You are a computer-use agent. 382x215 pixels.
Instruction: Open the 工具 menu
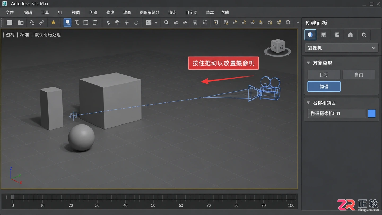click(x=45, y=12)
